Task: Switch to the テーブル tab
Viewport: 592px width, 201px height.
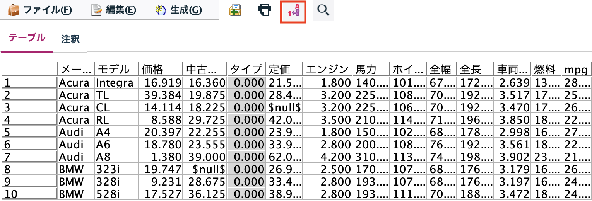Action: tap(27, 38)
